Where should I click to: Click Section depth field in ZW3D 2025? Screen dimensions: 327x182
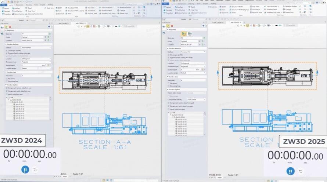(190, 70)
